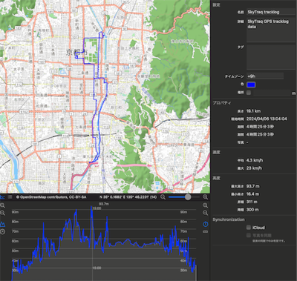Zoom out the chart using lower left magnifier
Viewport: 297px width, 281px height.
pyautogui.click(x=2, y=213)
